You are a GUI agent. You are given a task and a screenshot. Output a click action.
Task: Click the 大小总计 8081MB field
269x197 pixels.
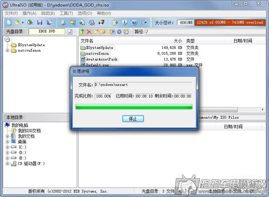tap(185, 22)
